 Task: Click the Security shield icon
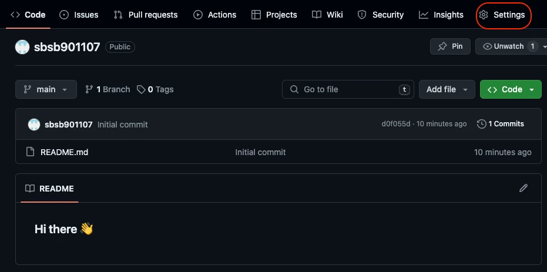362,15
